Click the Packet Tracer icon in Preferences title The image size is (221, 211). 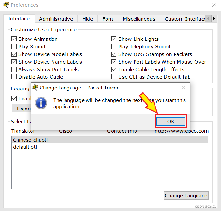coord(6,5)
